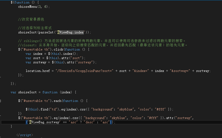Click location.href in the assignment
Image resolution: width=222 pixels, height=138 pixels.
[x=37, y=71]
